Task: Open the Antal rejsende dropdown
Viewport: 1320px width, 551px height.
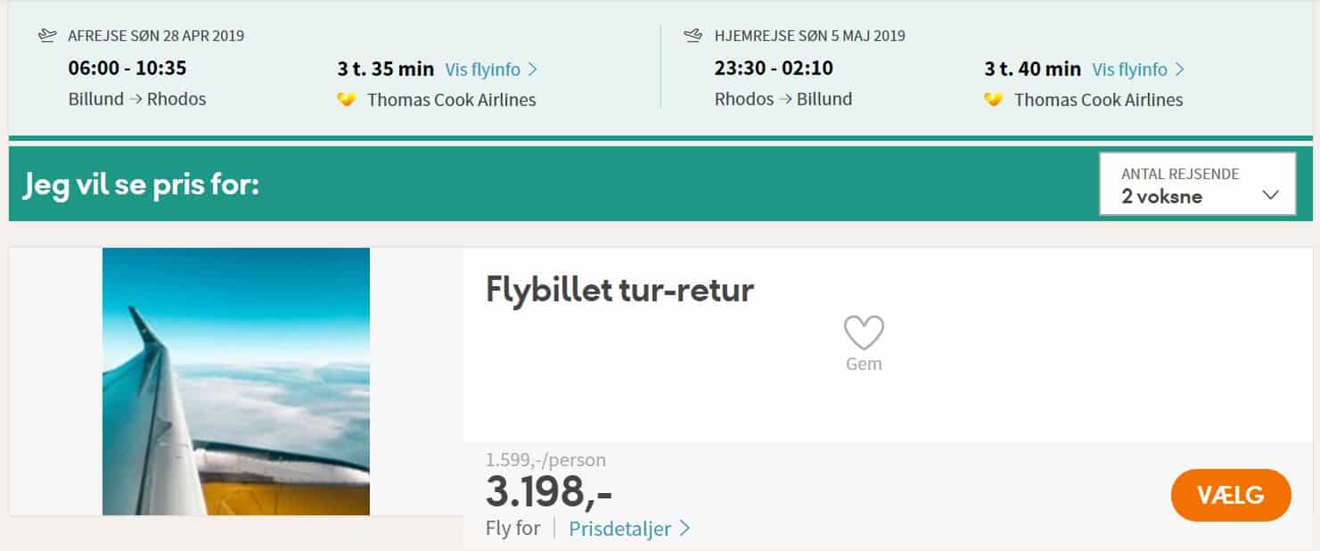Action: (x=1197, y=185)
